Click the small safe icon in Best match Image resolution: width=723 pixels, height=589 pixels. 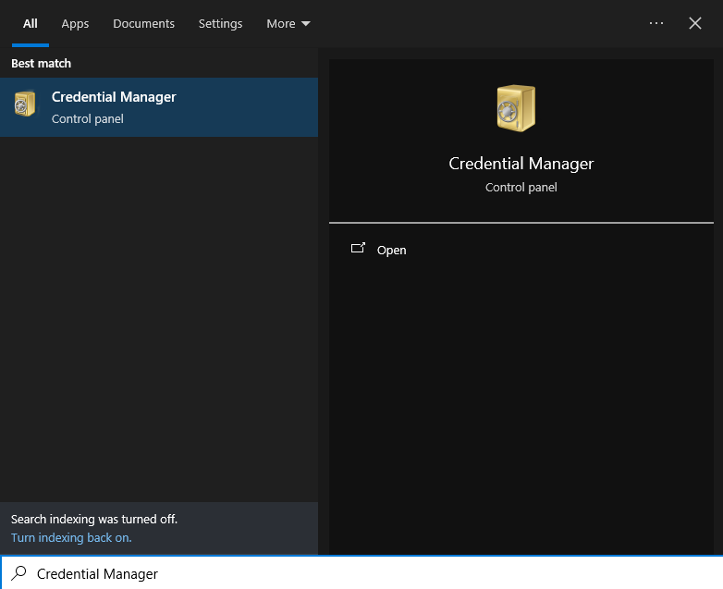[x=25, y=104]
